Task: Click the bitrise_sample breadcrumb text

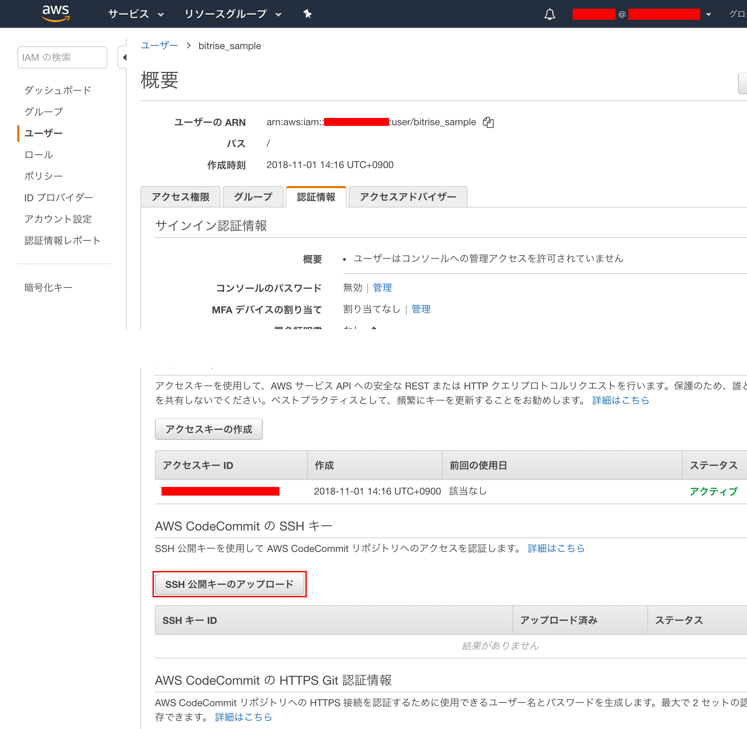Action: (x=230, y=46)
